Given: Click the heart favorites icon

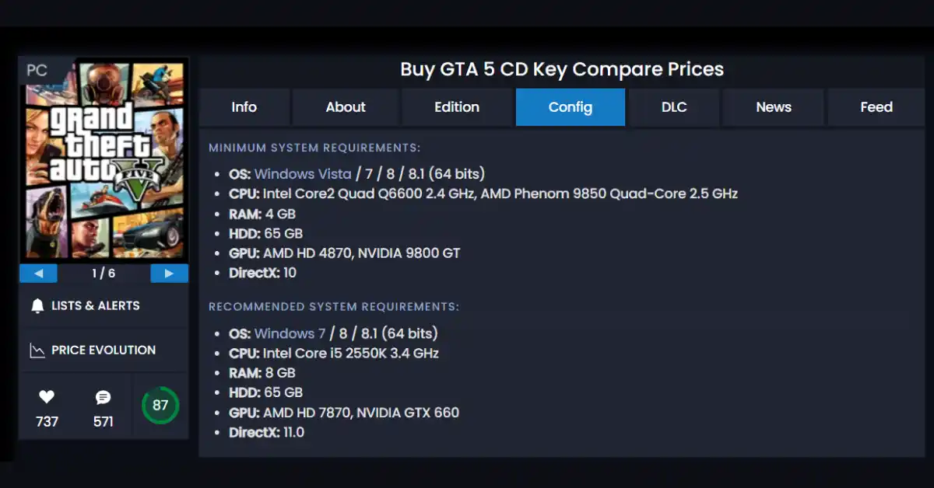Looking at the screenshot, I should (47, 397).
